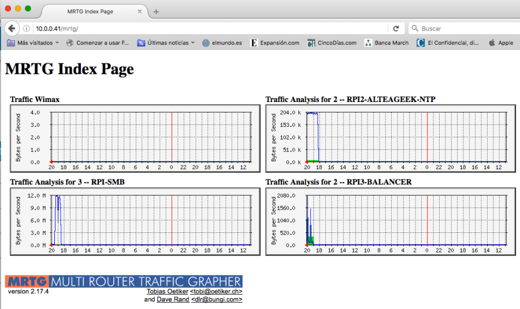Image resolution: width=520 pixels, height=309 pixels.
Task: Open the Comenzar a usar Firefox bookmark
Action: coord(98,43)
